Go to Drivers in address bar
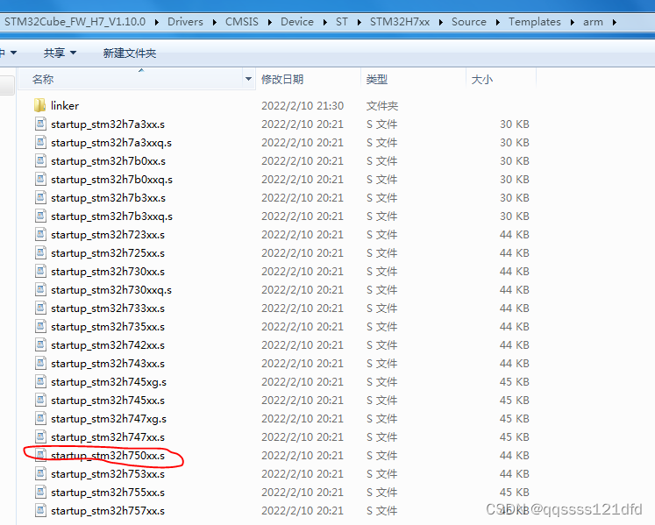The height and width of the screenshot is (525, 655). pos(185,22)
